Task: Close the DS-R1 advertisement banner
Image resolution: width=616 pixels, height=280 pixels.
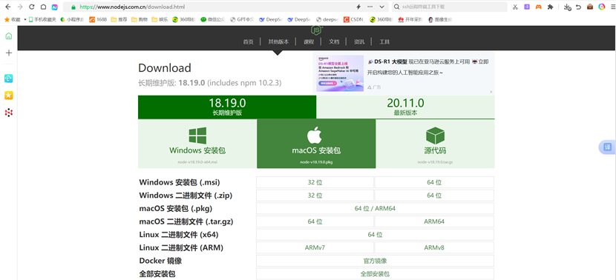Action: [491, 92]
